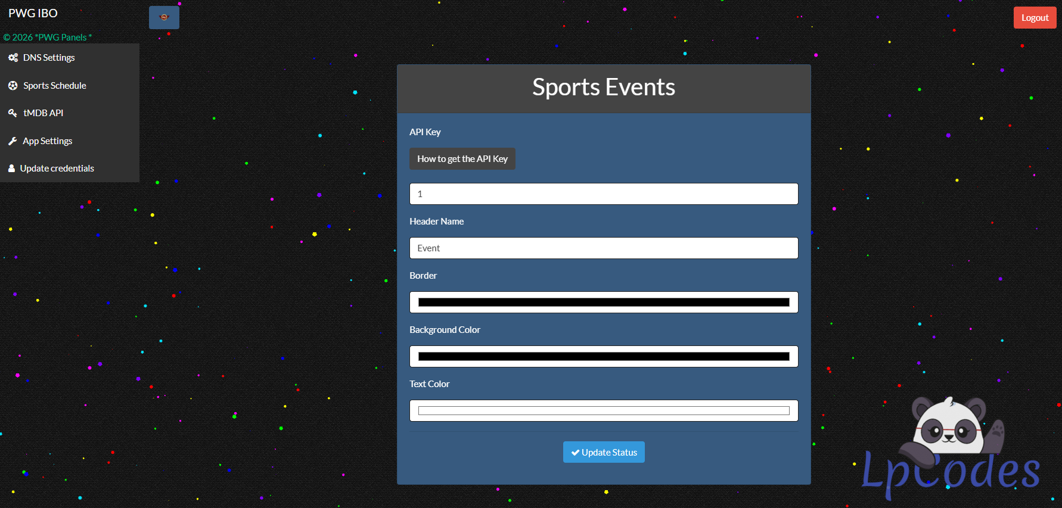Click the LpCodes panda logo
Image resolution: width=1062 pixels, height=508 pixels.
(x=951, y=450)
